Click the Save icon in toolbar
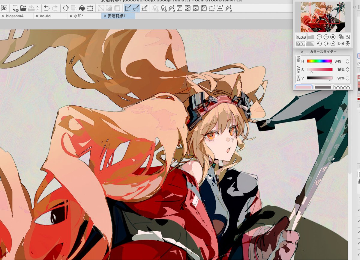This screenshot has width=360, height=260. (x=31, y=8)
